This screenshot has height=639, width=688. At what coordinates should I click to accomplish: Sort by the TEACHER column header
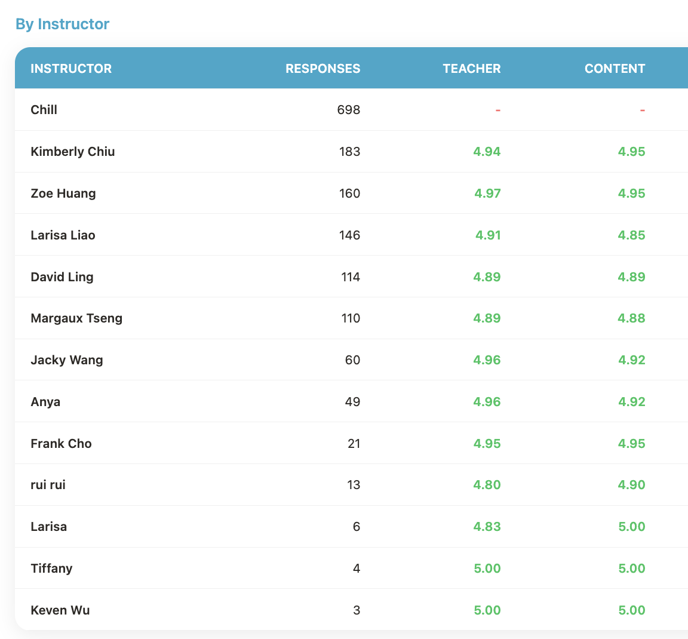coord(472,69)
